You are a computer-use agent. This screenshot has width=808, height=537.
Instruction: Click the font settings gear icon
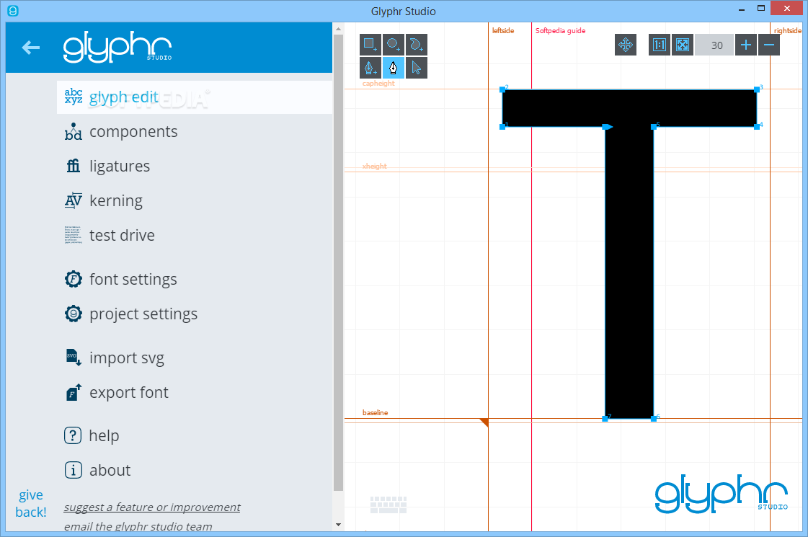[x=74, y=279]
